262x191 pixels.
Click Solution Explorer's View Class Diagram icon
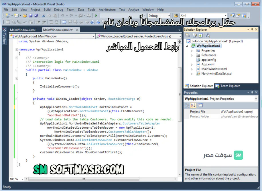(208, 35)
